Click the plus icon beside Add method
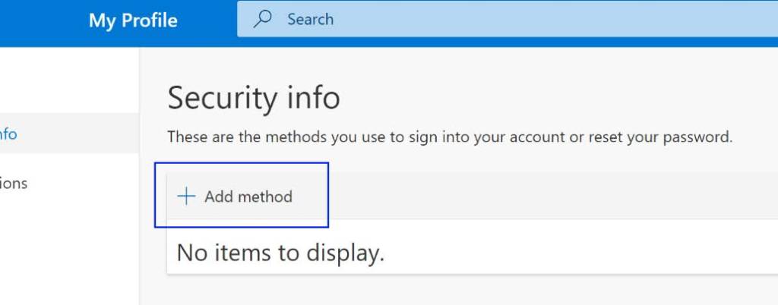Viewport: 778px width, 305px height. [x=186, y=197]
